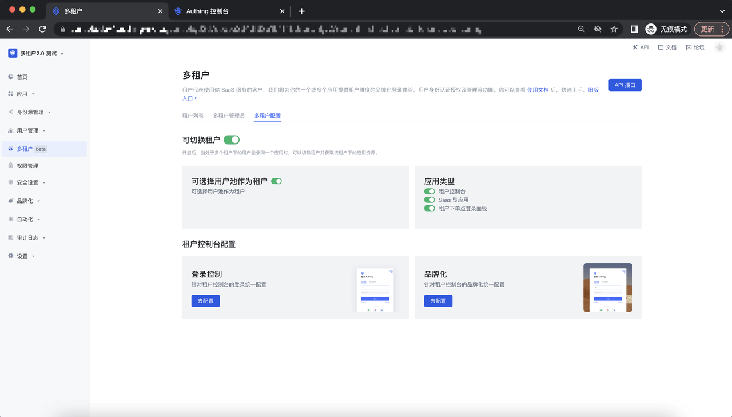Screen dimensions: 732x417
Task: Click the 首页 home icon in sidebar
Action: (x=11, y=77)
